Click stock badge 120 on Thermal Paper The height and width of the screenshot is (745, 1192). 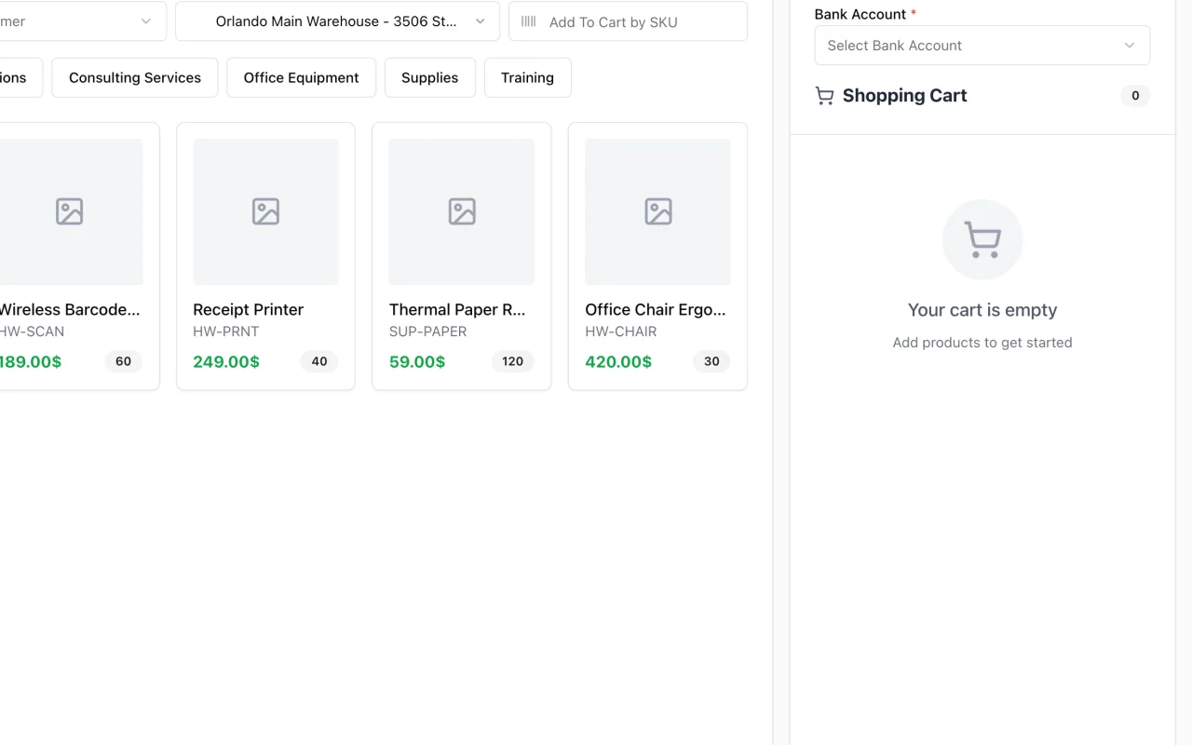pos(513,361)
